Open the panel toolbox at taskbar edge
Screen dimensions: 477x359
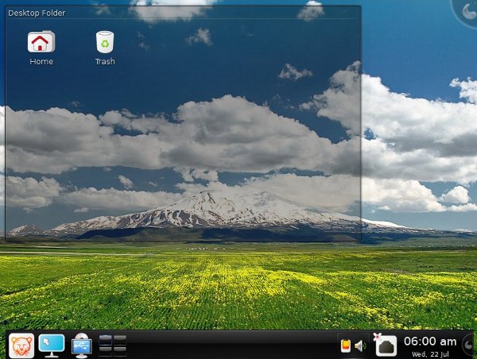pos(469,345)
